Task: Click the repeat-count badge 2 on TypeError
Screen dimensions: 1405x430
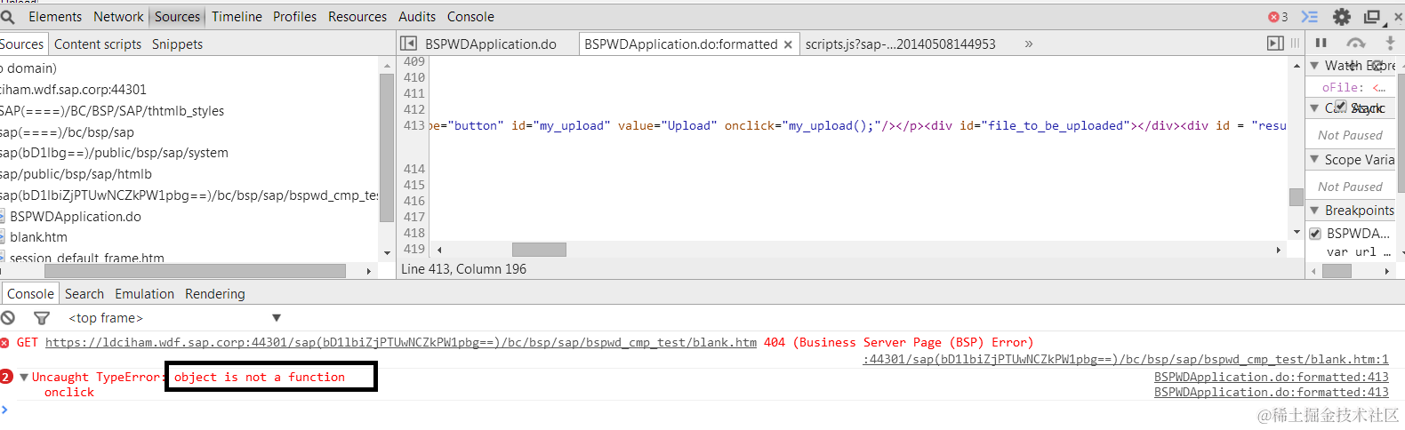Action: click(x=6, y=377)
